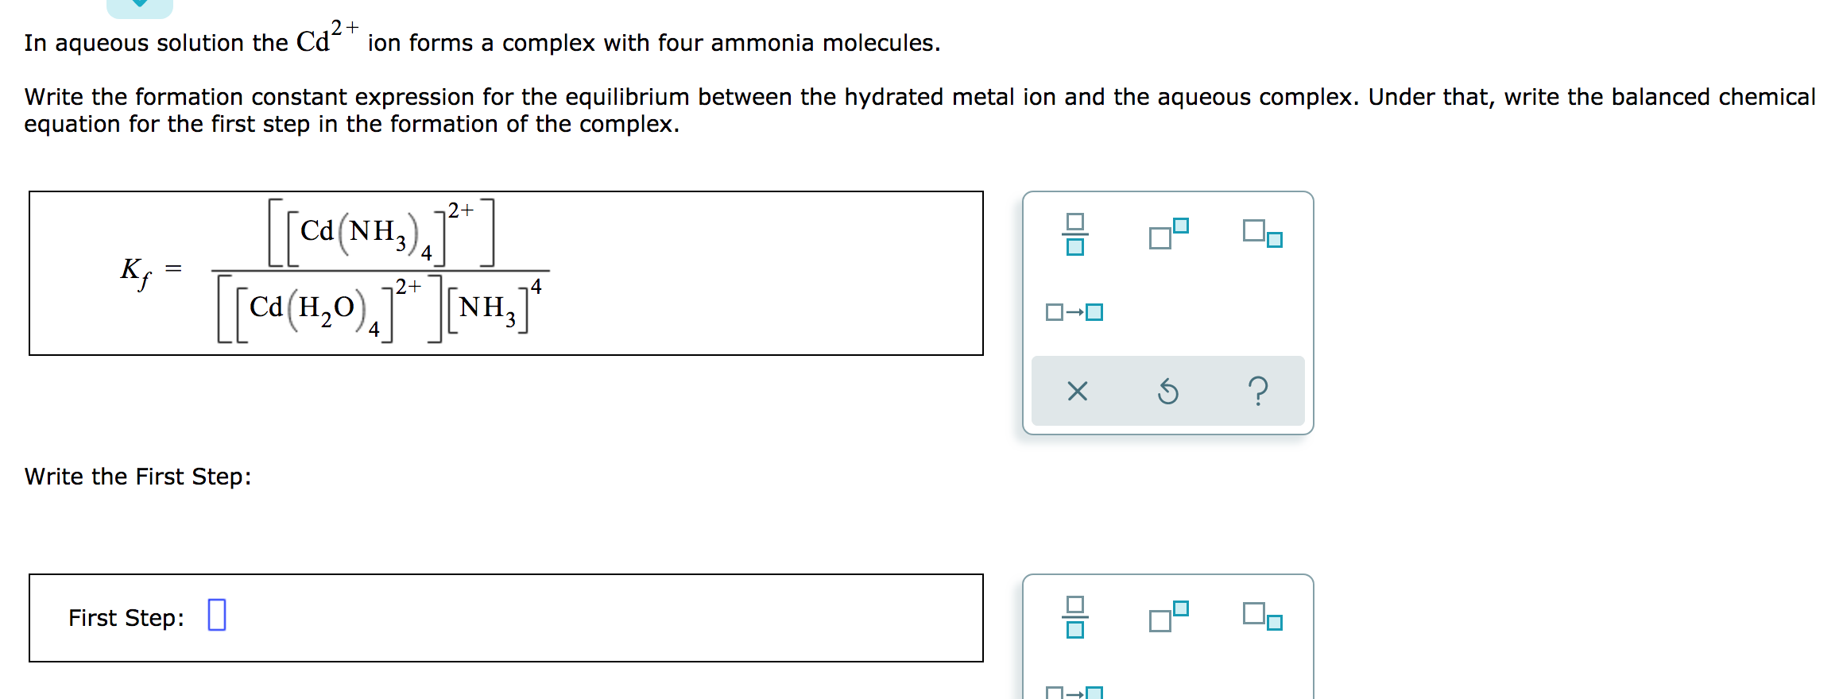Select the fraction icon in First Step palette

pyautogui.click(x=1077, y=616)
